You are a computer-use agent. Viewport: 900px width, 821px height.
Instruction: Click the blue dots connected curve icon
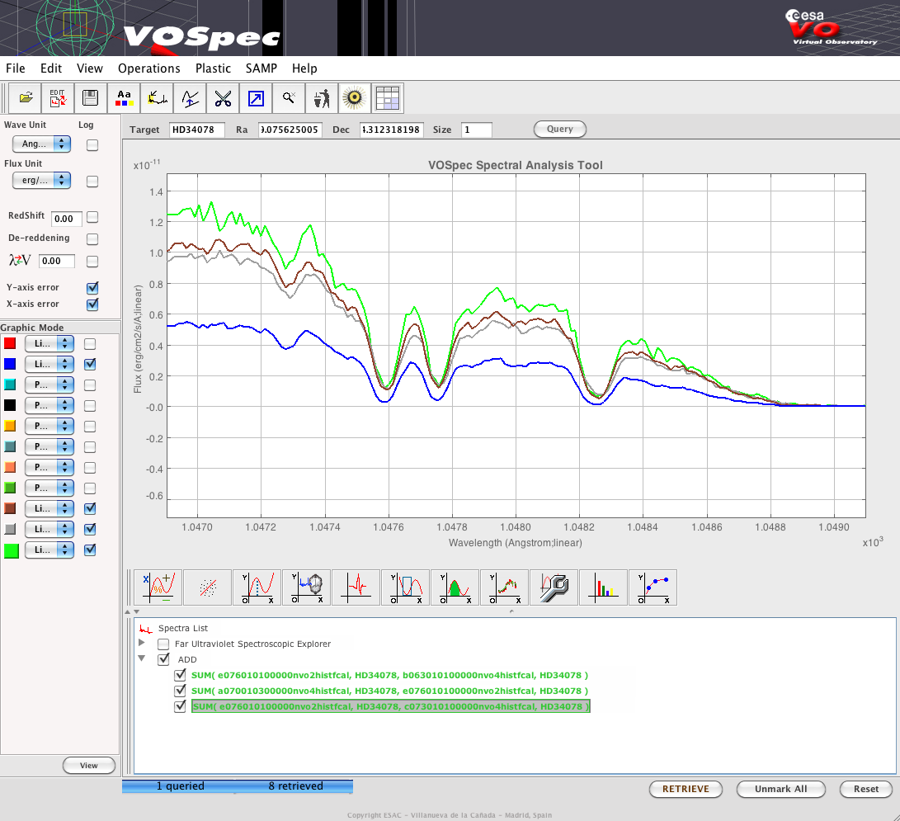[x=653, y=587]
